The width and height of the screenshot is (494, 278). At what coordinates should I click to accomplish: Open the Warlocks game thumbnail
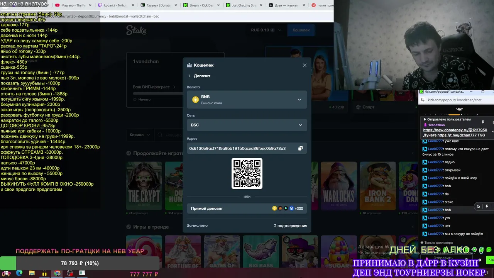coord(339,186)
